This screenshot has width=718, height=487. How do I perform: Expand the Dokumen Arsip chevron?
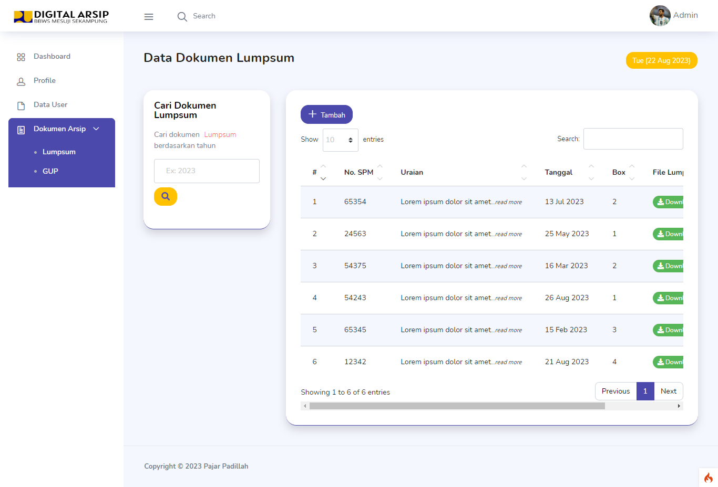point(96,129)
